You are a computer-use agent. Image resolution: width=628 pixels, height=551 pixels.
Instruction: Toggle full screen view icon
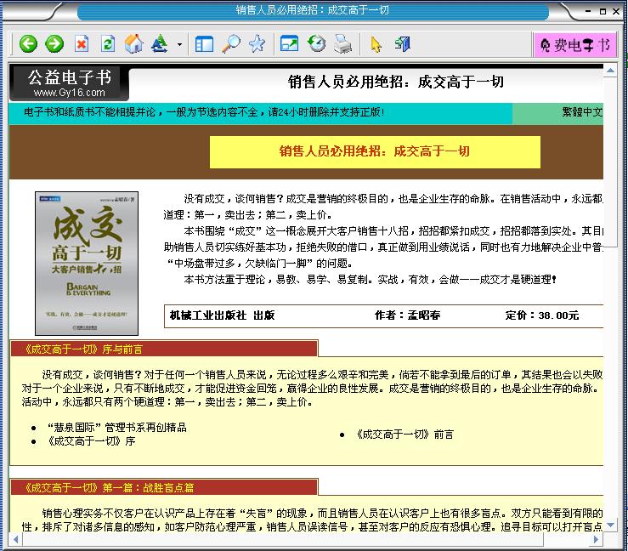[x=289, y=44]
